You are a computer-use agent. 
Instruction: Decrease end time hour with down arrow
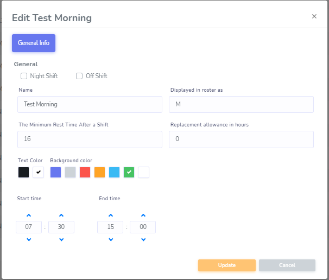point(111,239)
